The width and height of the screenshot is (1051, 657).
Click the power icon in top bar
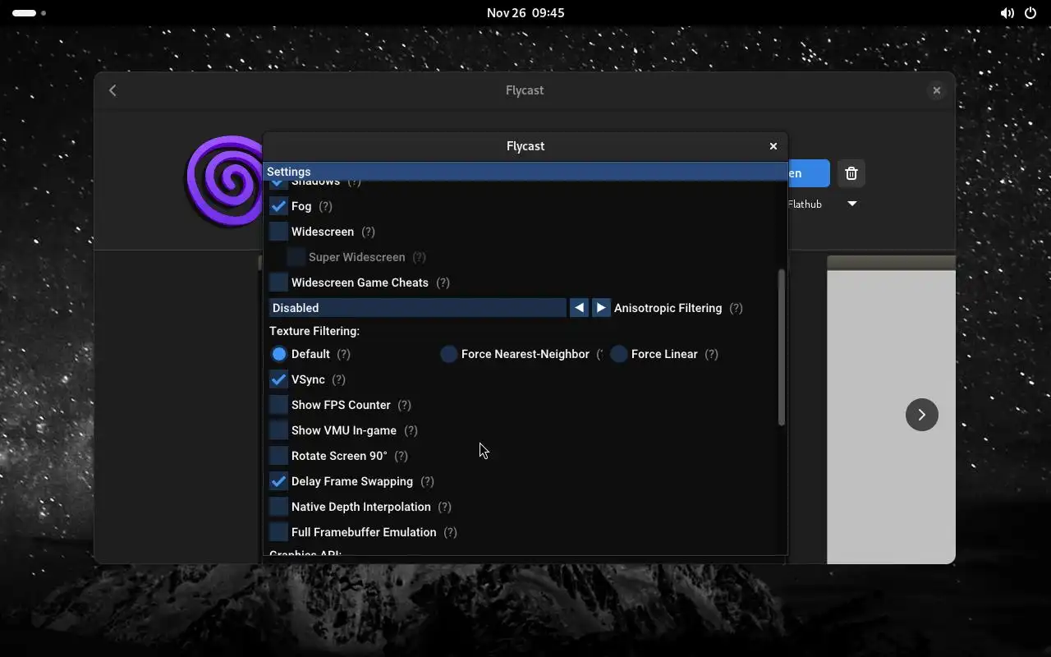[x=1030, y=13]
